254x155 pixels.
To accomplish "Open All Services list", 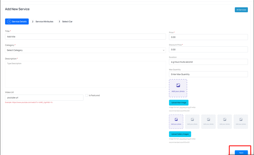I will [x=241, y=10].
